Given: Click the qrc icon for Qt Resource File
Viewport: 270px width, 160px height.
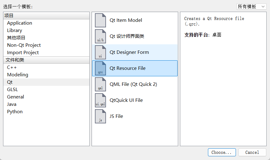Looking at the screenshot, I should 100,68.
